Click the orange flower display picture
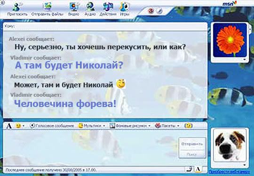This screenshot has width=254, height=176. click(x=230, y=40)
